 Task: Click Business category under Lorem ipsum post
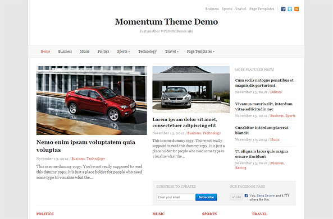(x=194, y=133)
